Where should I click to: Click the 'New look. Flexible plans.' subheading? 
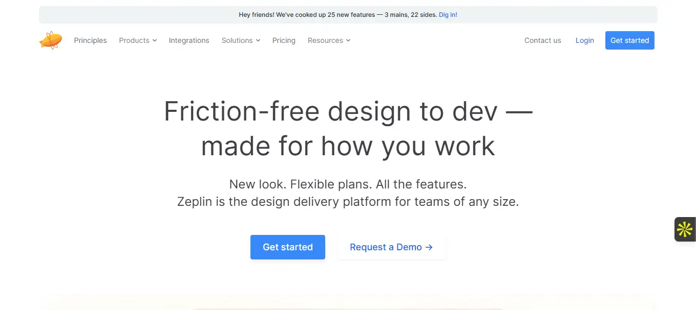pos(348,184)
